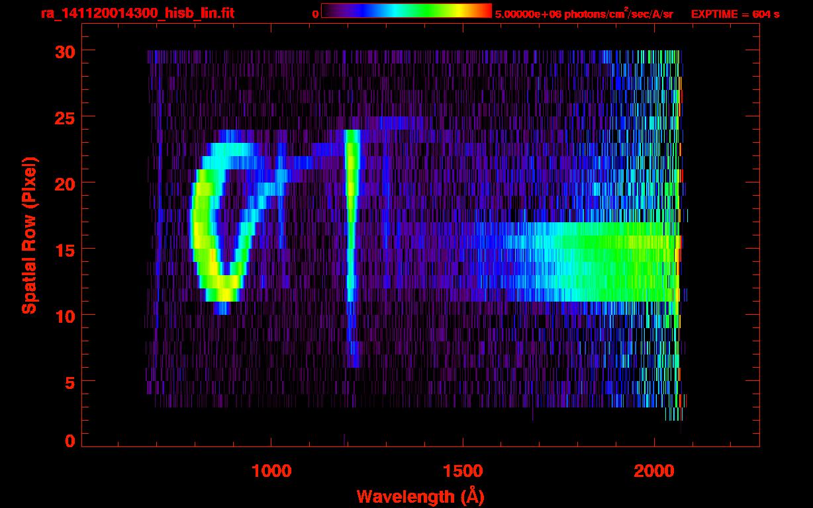Click the 5.00000e+06 photons/cm²/sec/Å/sr label
Image resolution: width=813 pixels, height=508 pixels.
pyautogui.click(x=584, y=13)
